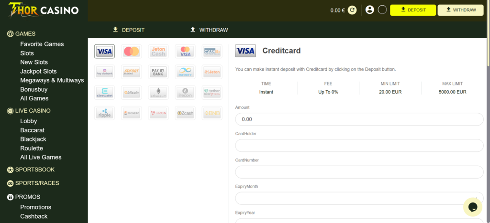Choose the Pay via bank option

pos(104,72)
